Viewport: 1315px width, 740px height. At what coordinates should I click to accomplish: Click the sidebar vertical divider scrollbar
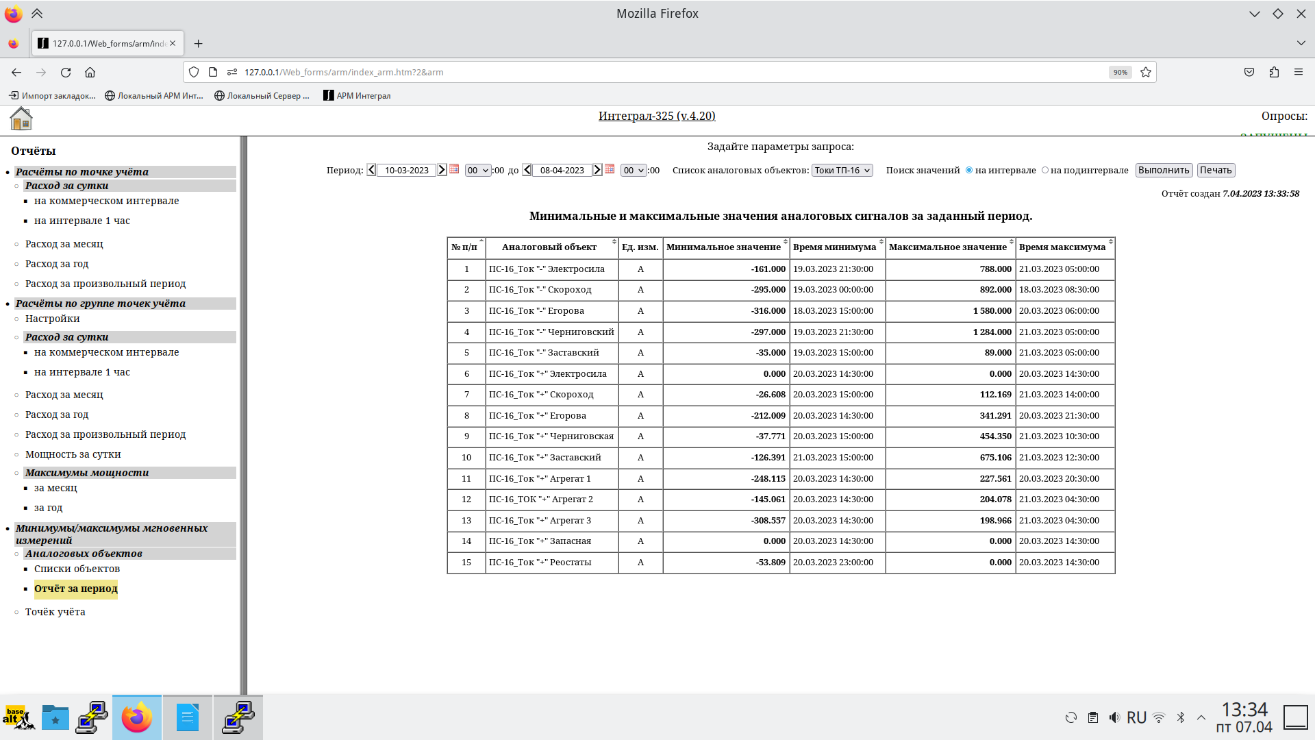click(243, 415)
